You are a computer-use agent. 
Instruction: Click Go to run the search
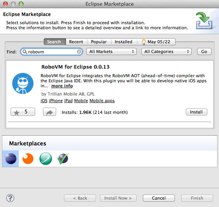(204, 51)
